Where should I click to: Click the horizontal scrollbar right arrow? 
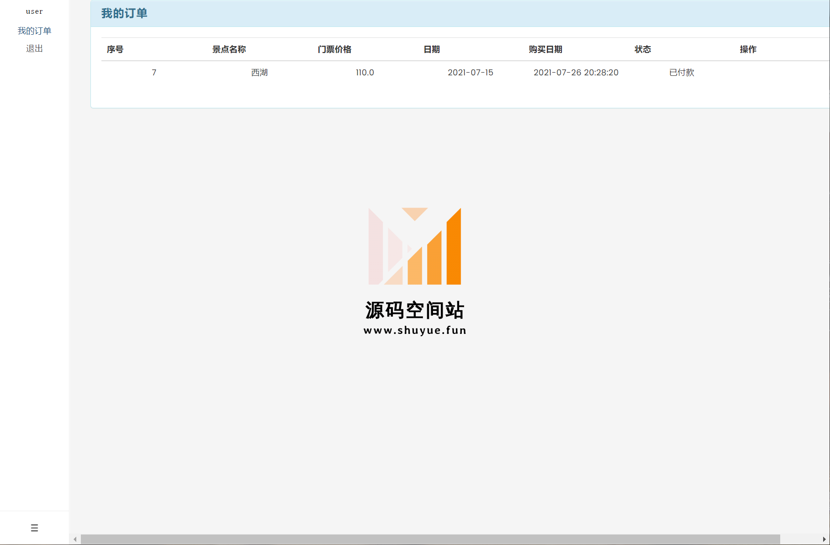tap(824, 539)
